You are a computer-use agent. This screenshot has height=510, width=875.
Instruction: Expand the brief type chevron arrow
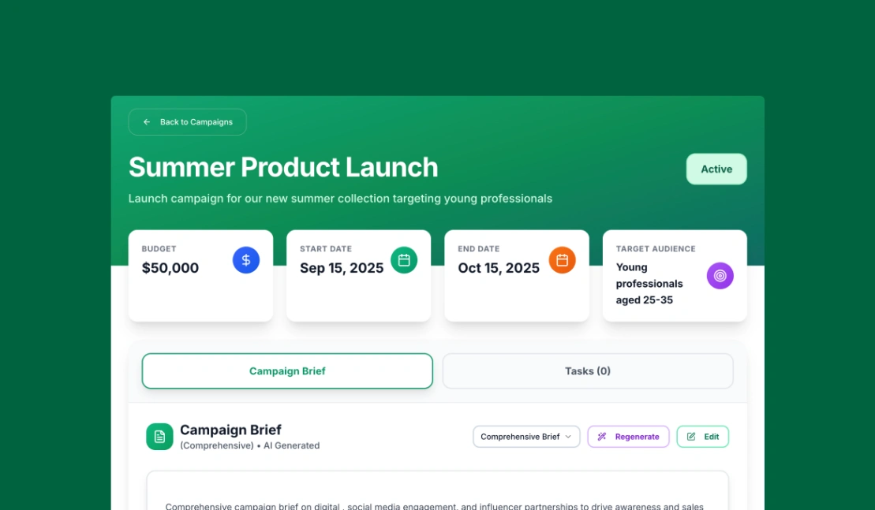click(568, 437)
